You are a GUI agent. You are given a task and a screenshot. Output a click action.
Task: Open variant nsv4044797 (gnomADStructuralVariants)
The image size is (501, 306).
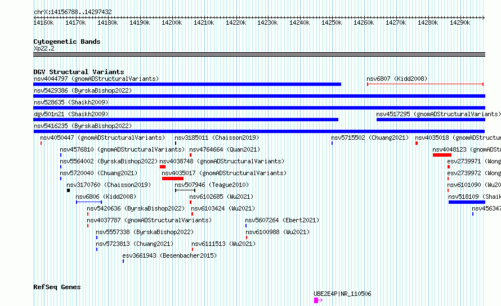click(96, 79)
